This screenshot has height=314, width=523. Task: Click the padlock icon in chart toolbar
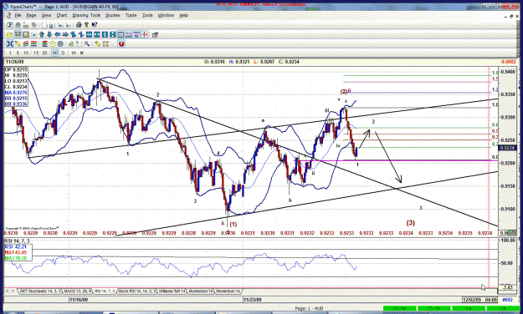pos(155,34)
